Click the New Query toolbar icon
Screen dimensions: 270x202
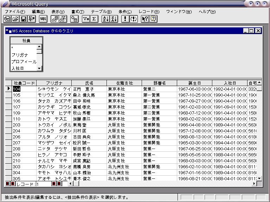[x=7, y=19]
